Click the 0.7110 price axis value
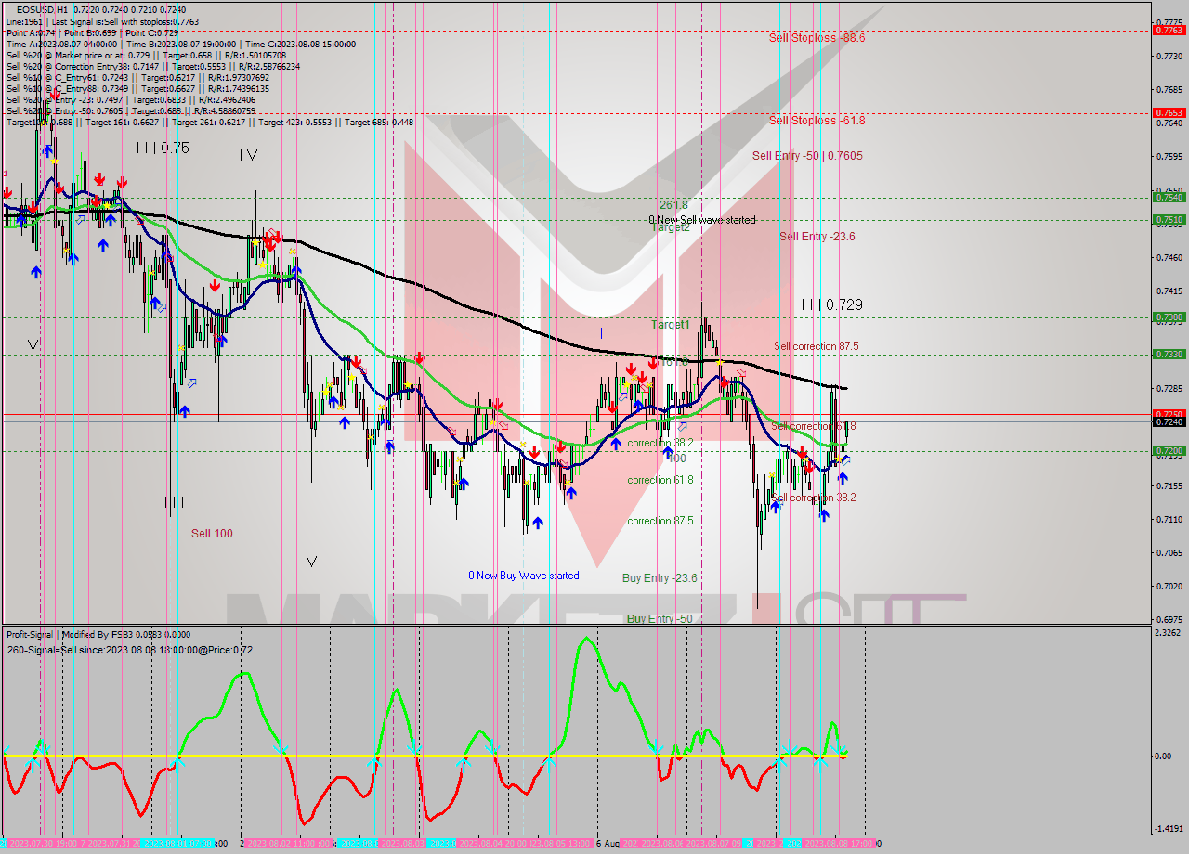Image resolution: width=1189 pixels, height=854 pixels. pyautogui.click(x=1169, y=519)
